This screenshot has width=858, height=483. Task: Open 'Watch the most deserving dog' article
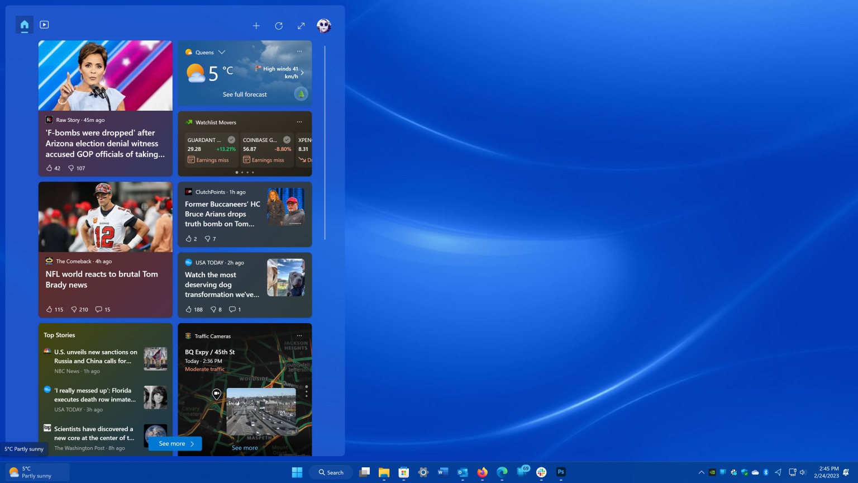(x=222, y=285)
